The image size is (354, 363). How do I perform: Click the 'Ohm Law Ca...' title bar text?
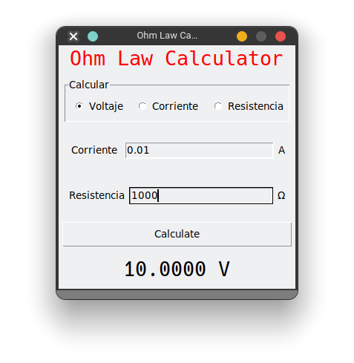pos(167,36)
